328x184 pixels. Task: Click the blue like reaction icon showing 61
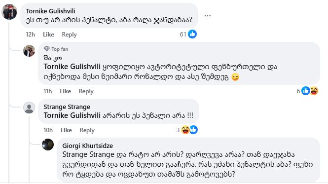[x=192, y=34]
